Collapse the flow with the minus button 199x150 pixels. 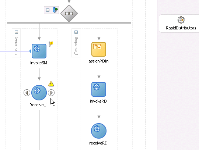point(48,10)
